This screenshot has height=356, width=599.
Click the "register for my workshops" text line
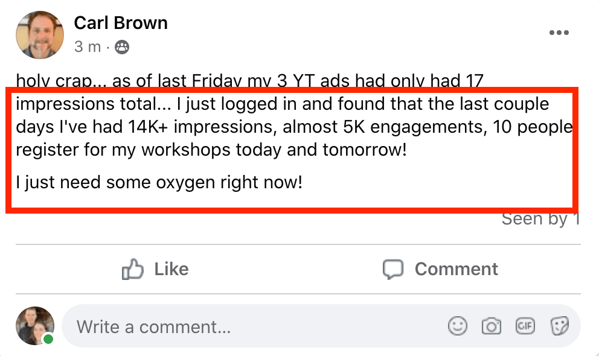click(x=211, y=150)
